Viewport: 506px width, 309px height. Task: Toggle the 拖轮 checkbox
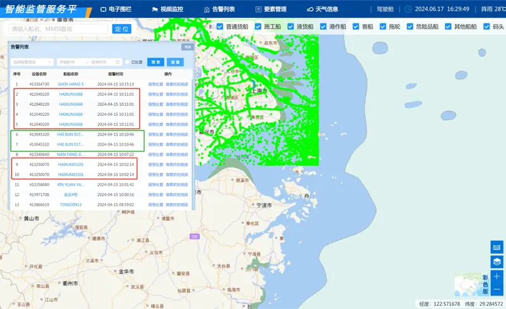click(x=383, y=27)
